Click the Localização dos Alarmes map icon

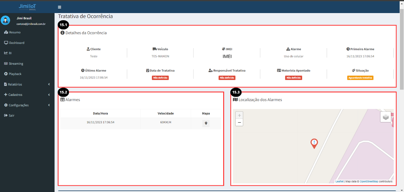point(235,100)
